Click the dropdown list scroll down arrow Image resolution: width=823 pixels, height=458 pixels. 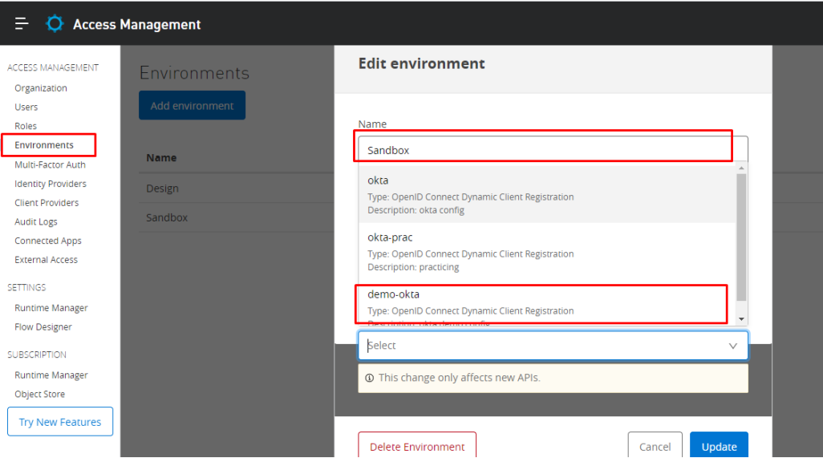click(x=741, y=319)
